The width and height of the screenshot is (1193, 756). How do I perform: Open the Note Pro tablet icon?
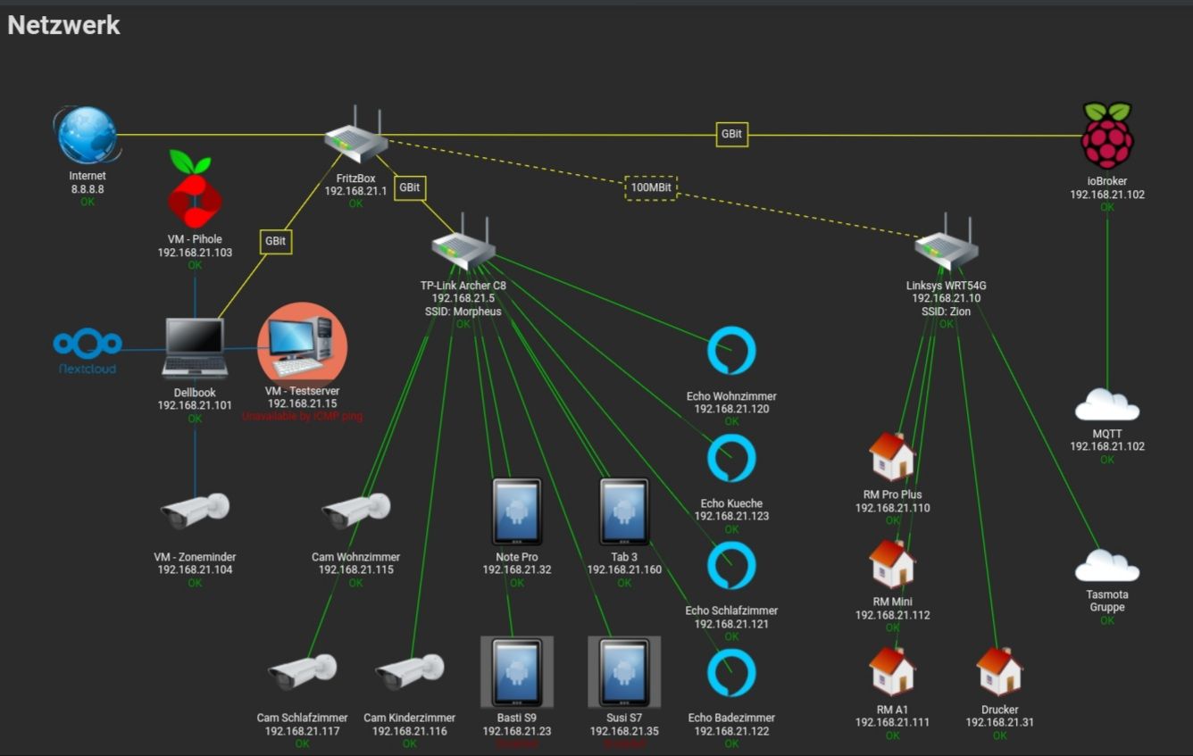click(517, 512)
